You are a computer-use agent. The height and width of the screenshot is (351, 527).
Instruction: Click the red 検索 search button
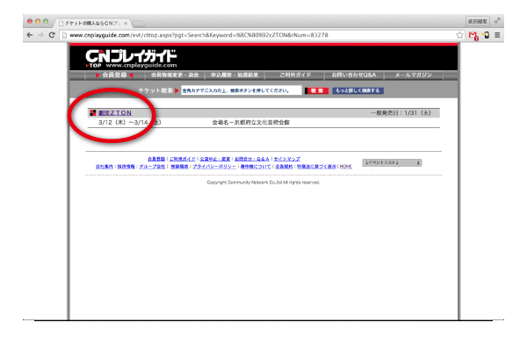tap(316, 90)
